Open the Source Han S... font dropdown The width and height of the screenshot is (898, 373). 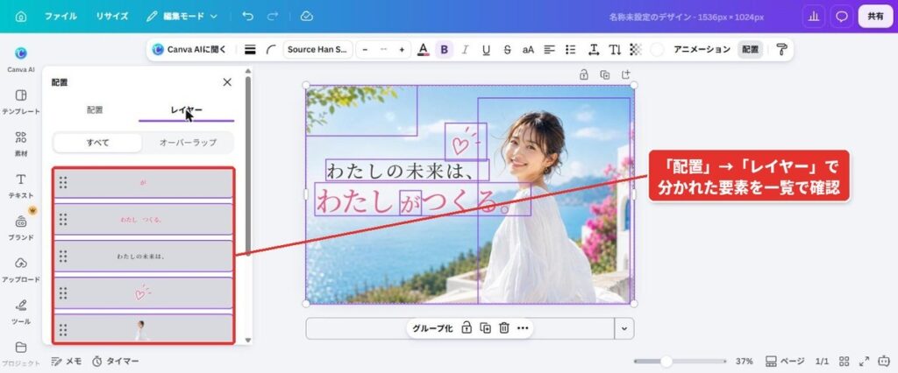317,50
